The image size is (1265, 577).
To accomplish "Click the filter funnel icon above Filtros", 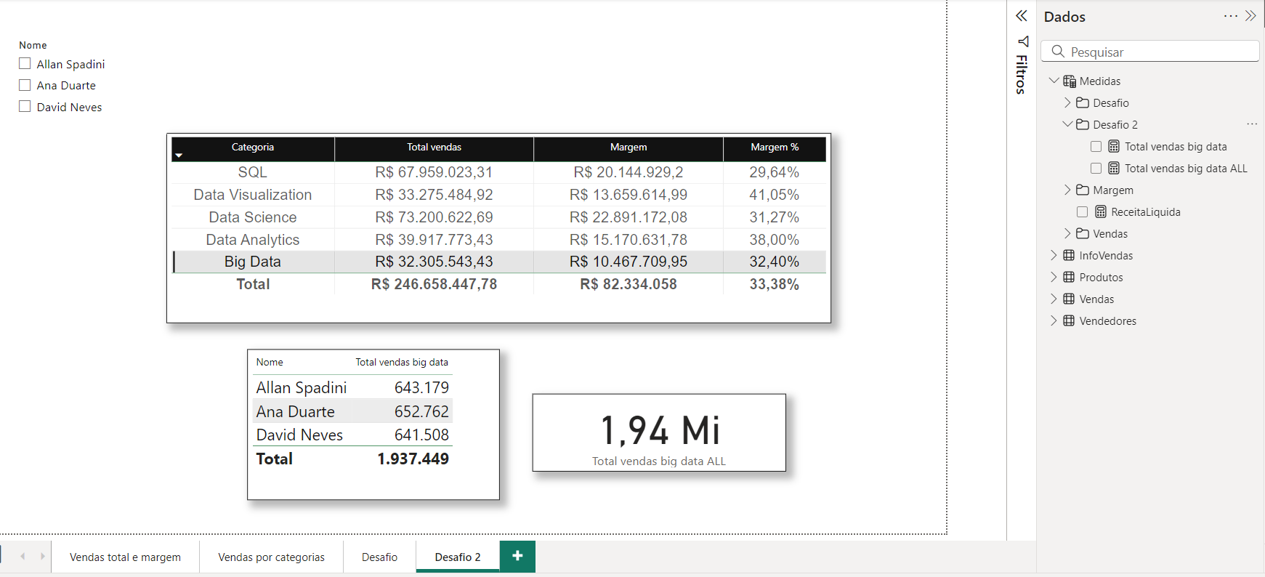I will [1023, 41].
